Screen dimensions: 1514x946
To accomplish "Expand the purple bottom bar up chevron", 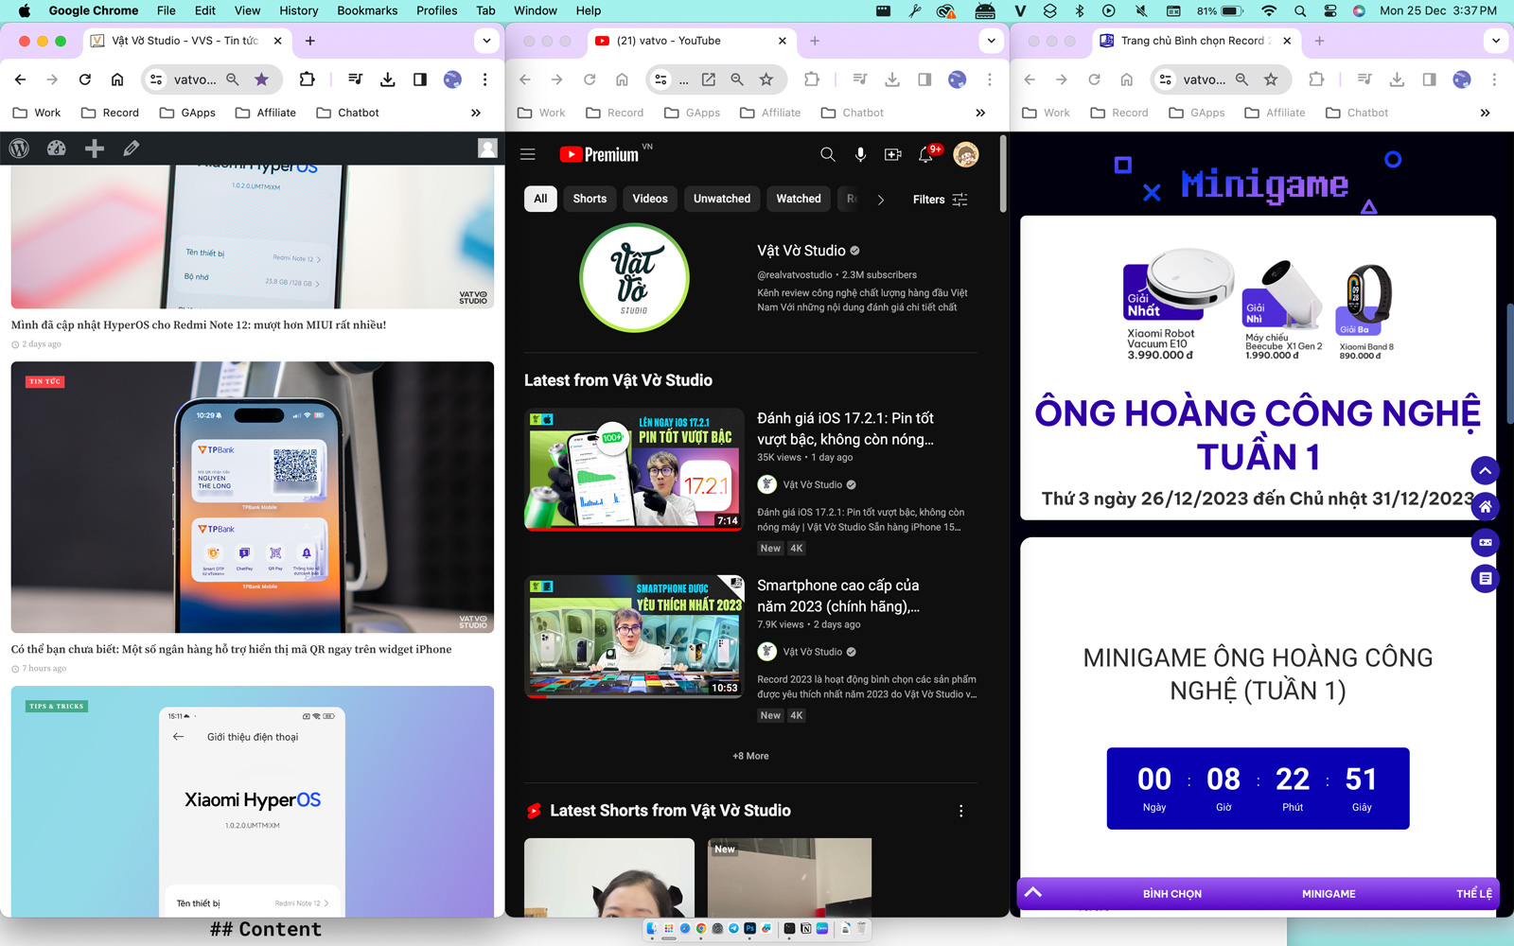I will [1033, 892].
